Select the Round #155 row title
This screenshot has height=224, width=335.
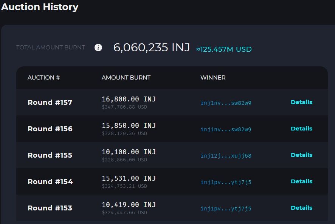point(50,155)
